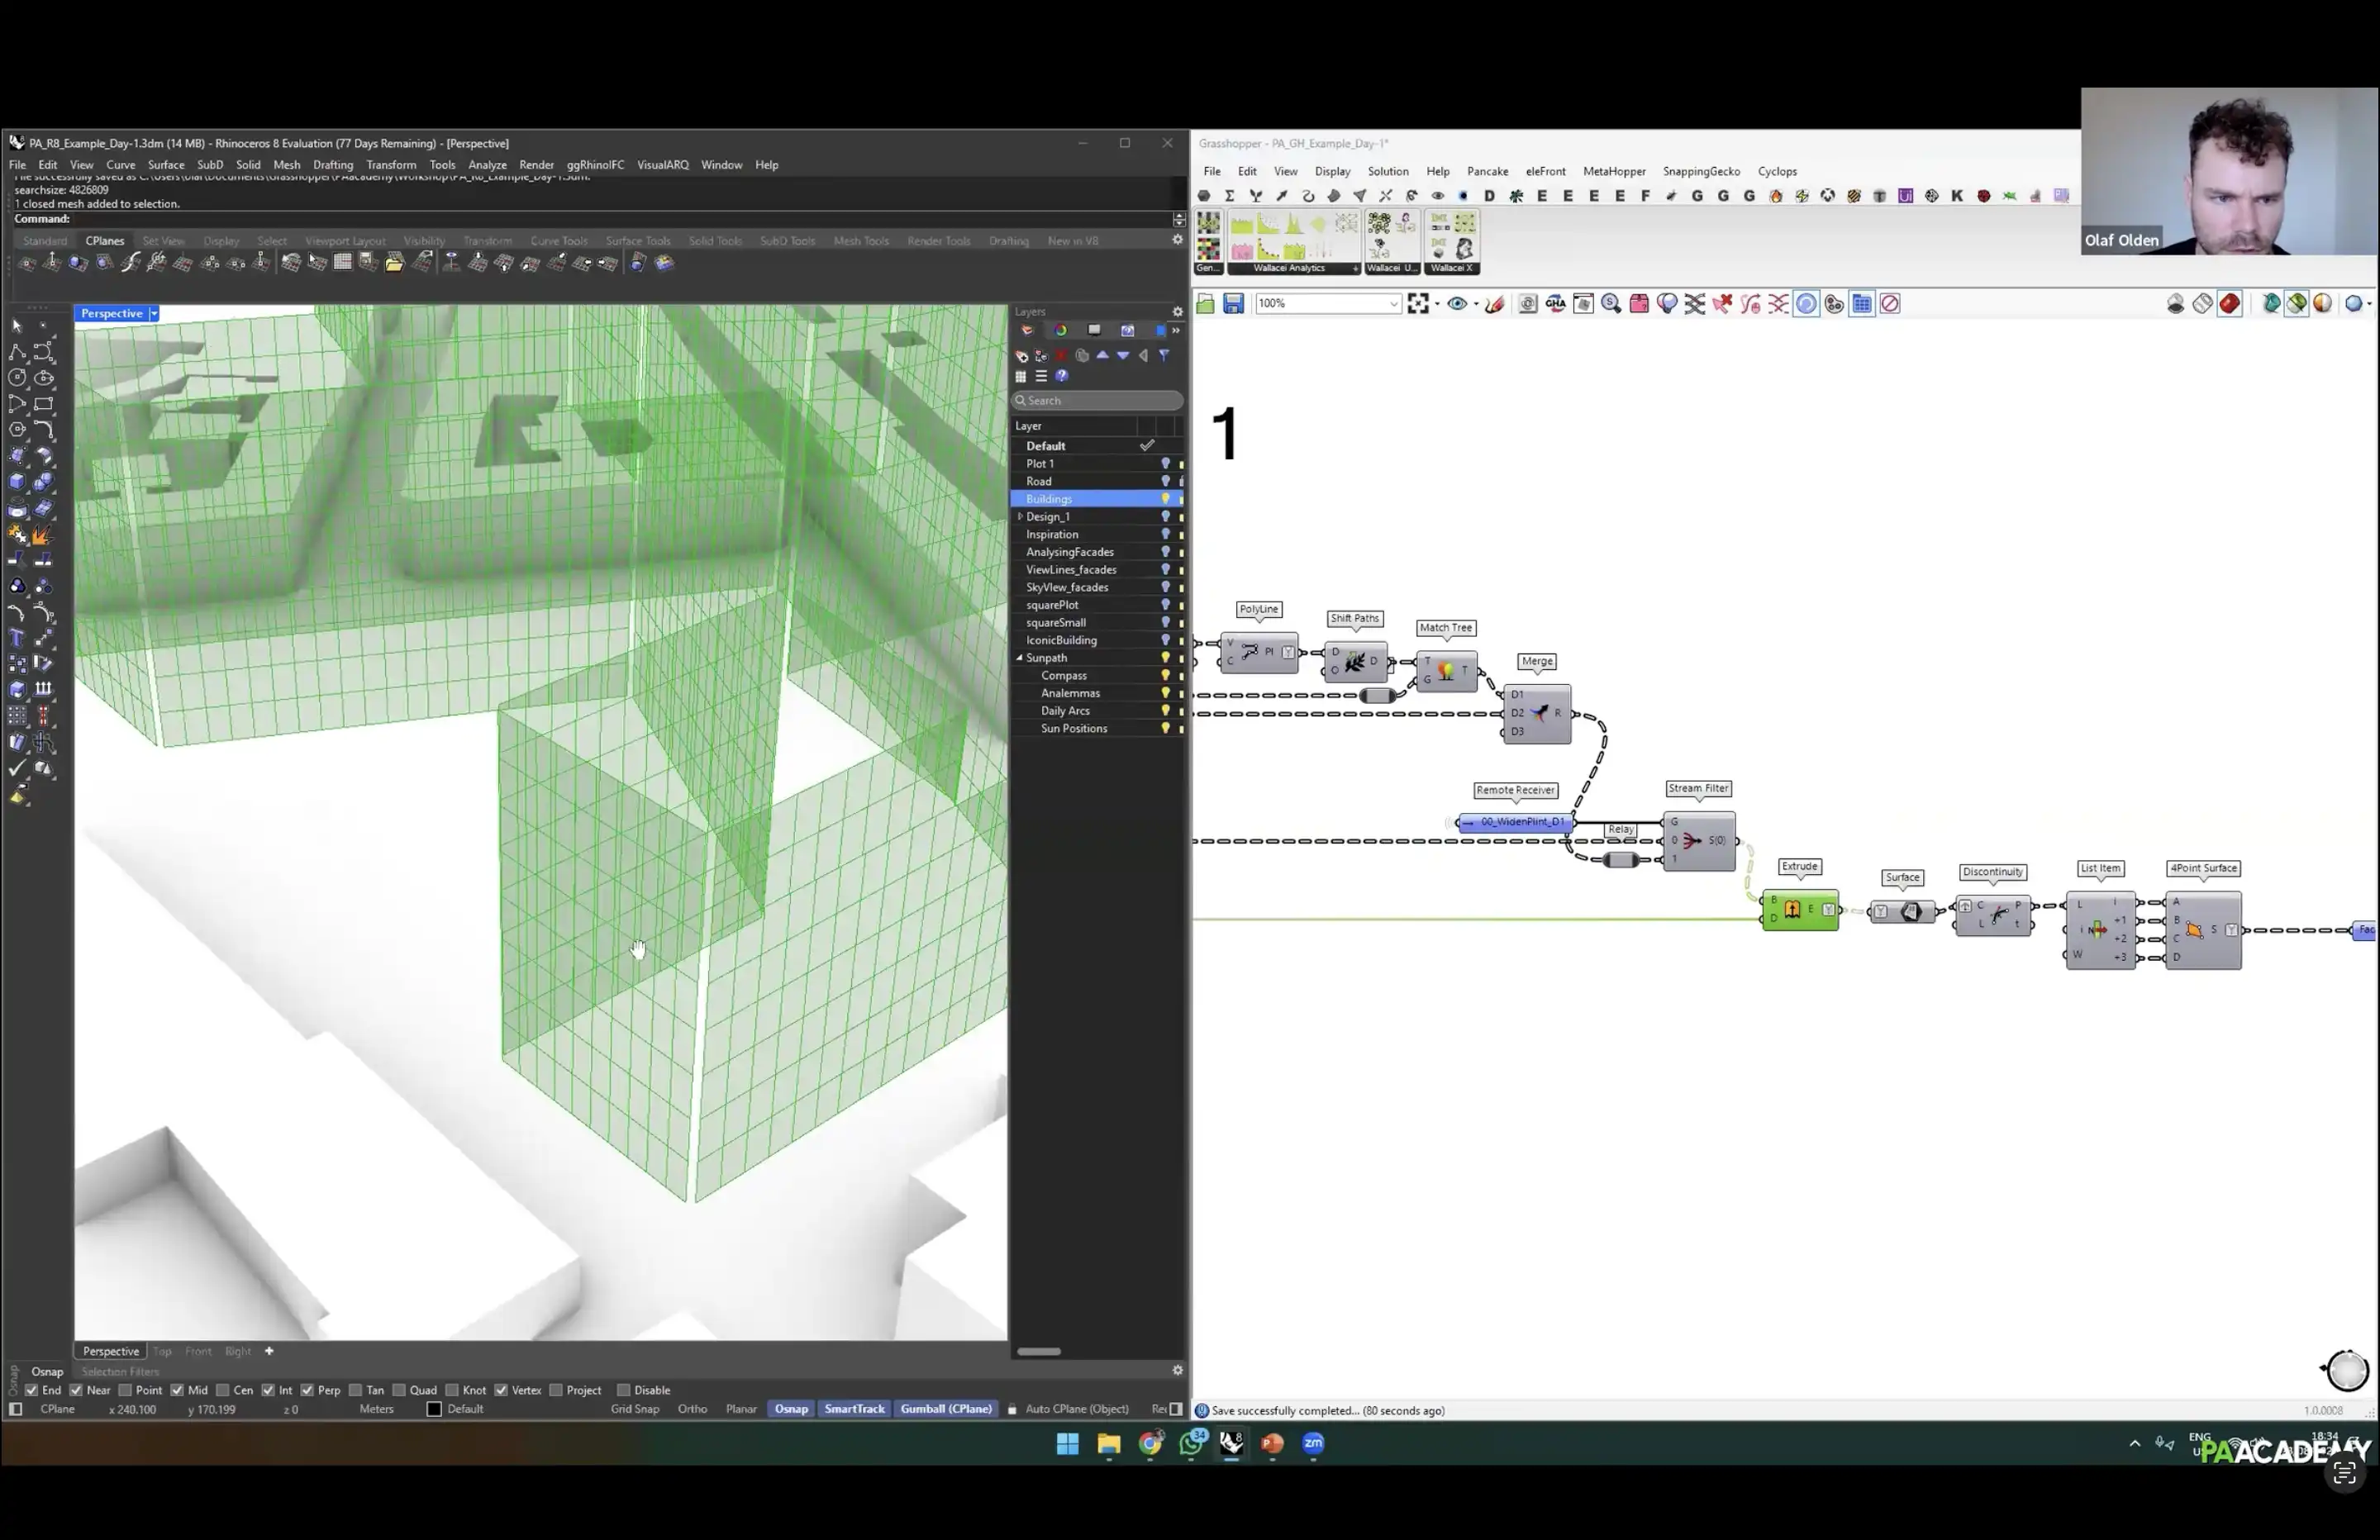Click Grasshopper Sketch brush icon

tap(1494, 304)
